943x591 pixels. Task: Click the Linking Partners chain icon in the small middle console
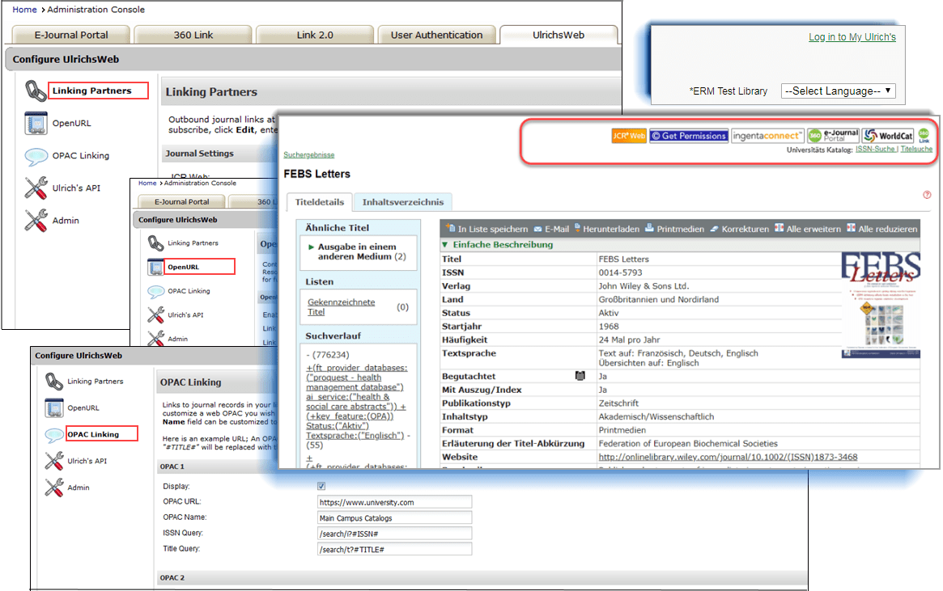pos(155,243)
